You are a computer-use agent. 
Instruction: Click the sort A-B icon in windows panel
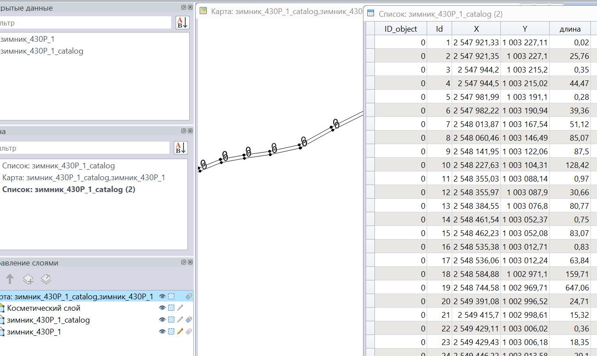tap(180, 148)
